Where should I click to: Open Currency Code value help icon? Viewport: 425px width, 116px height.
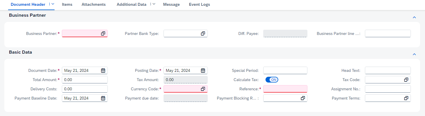point(203,89)
